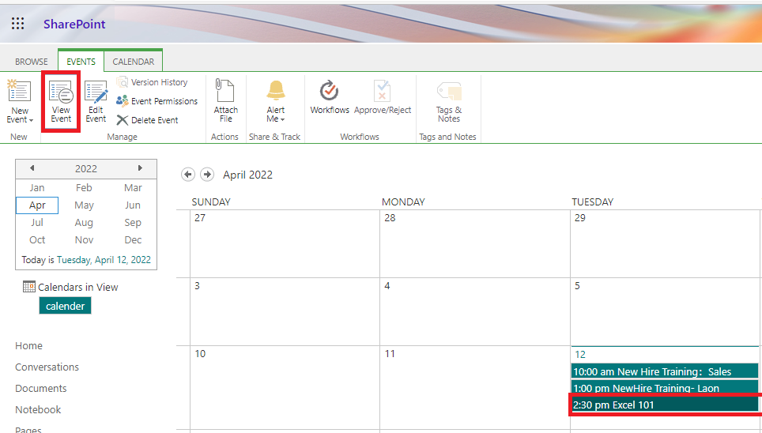Open the SharePoint app launcher grid
762x433 pixels.
18,24
